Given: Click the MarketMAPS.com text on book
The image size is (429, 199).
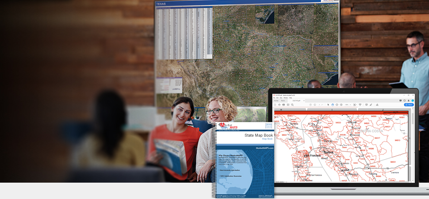Looking at the screenshot, I should 264,148.
